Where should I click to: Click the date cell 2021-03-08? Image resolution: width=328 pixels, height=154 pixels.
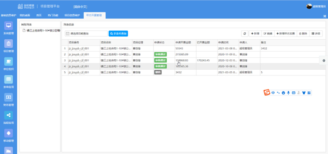tap(228, 48)
